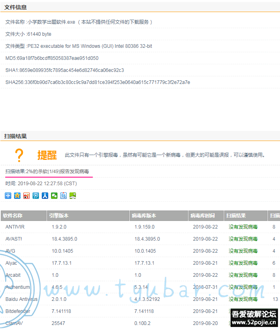280x329 pixels.
Task: Click the scan time 2019-08-22 12:27:58 line
Action: click(x=41, y=184)
